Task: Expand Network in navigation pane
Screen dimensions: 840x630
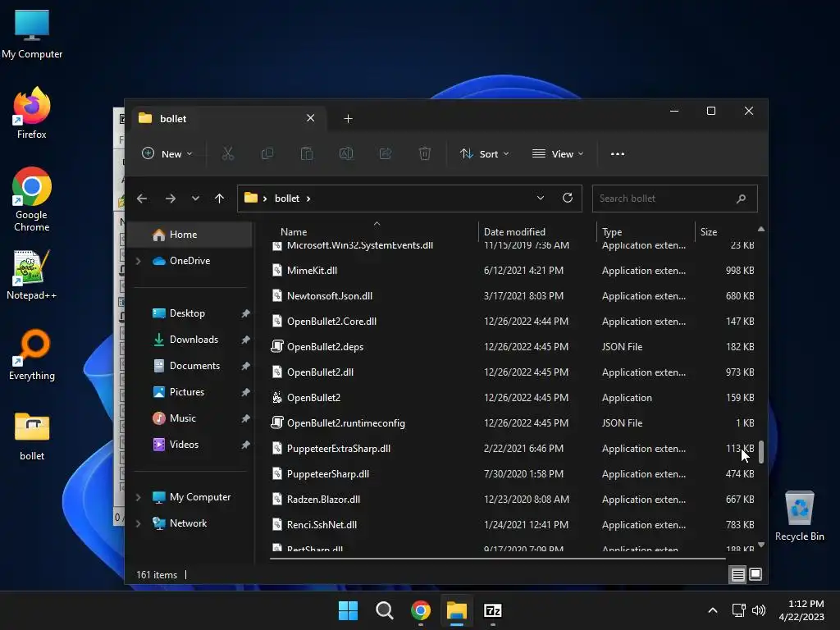Action: (138, 523)
